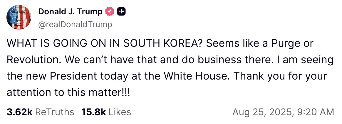342x124 pixels.
Task: Select the ReTruths label
Action: 54,112
